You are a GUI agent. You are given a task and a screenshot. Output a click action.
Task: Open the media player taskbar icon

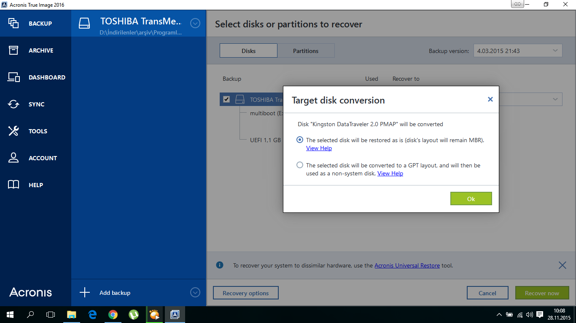154,314
